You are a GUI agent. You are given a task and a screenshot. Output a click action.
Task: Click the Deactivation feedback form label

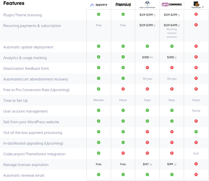[26, 68]
